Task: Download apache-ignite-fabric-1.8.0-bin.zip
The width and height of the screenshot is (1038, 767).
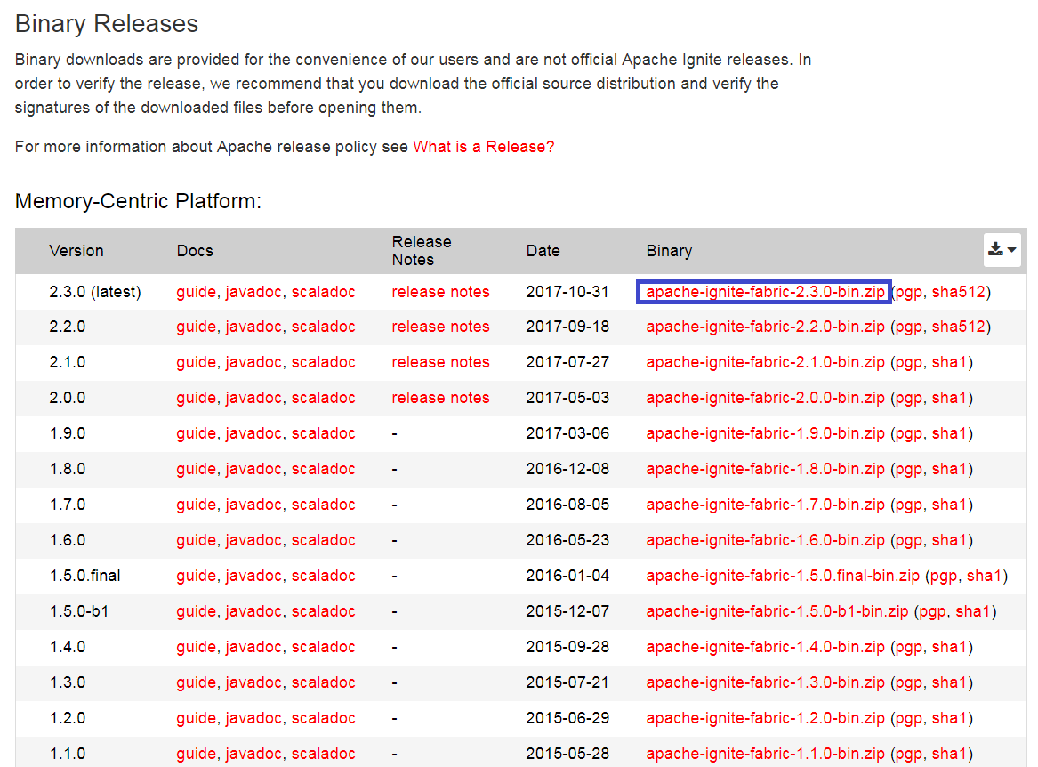Action: 765,469
